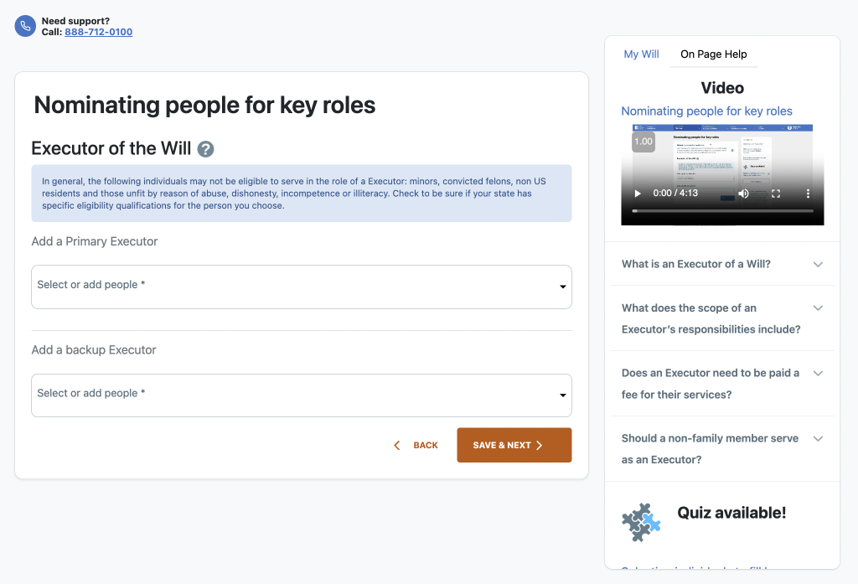Image resolution: width=858 pixels, height=584 pixels.
Task: Enter fullscreen mode on the video
Action: [x=776, y=194]
